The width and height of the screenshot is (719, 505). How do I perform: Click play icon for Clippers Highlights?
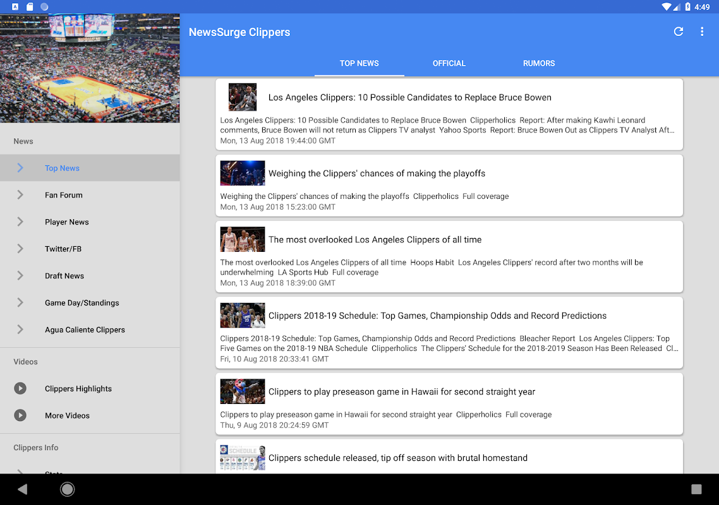click(x=20, y=389)
